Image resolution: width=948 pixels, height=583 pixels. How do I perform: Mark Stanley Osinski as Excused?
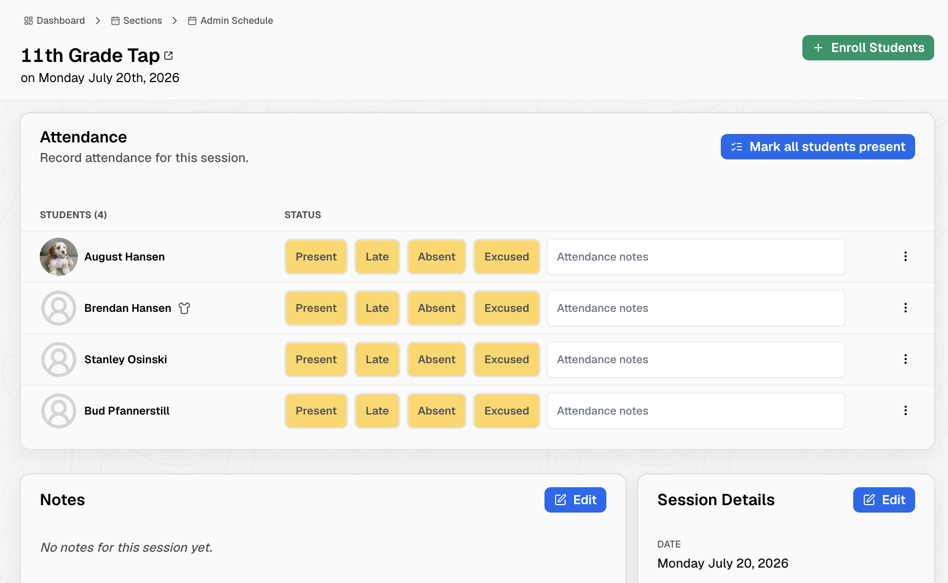coord(507,360)
